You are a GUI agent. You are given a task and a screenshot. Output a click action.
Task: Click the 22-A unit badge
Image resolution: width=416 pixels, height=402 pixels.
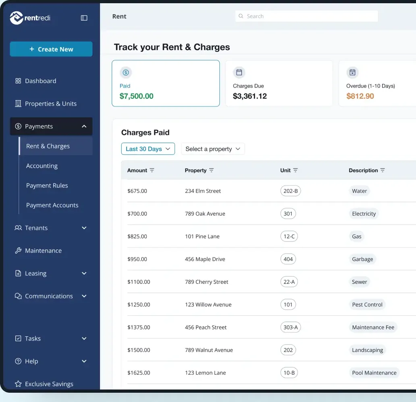289,282
